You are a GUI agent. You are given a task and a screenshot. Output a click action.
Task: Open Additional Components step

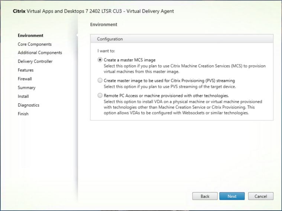tap(40, 53)
